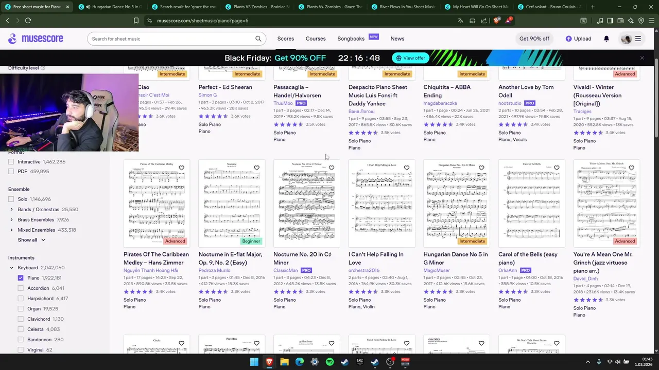659x370 pixels.
Task: Check the Bandoneon checkbox
Action: click(21, 340)
